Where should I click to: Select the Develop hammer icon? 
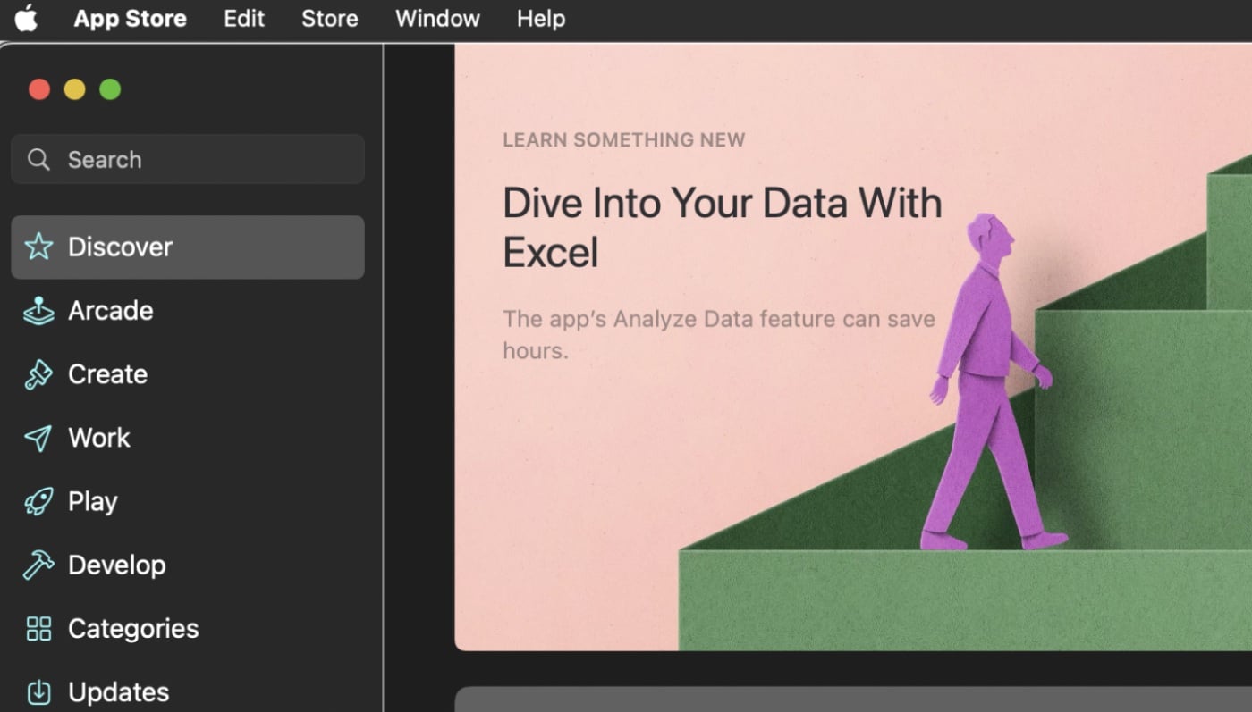pyautogui.click(x=38, y=565)
